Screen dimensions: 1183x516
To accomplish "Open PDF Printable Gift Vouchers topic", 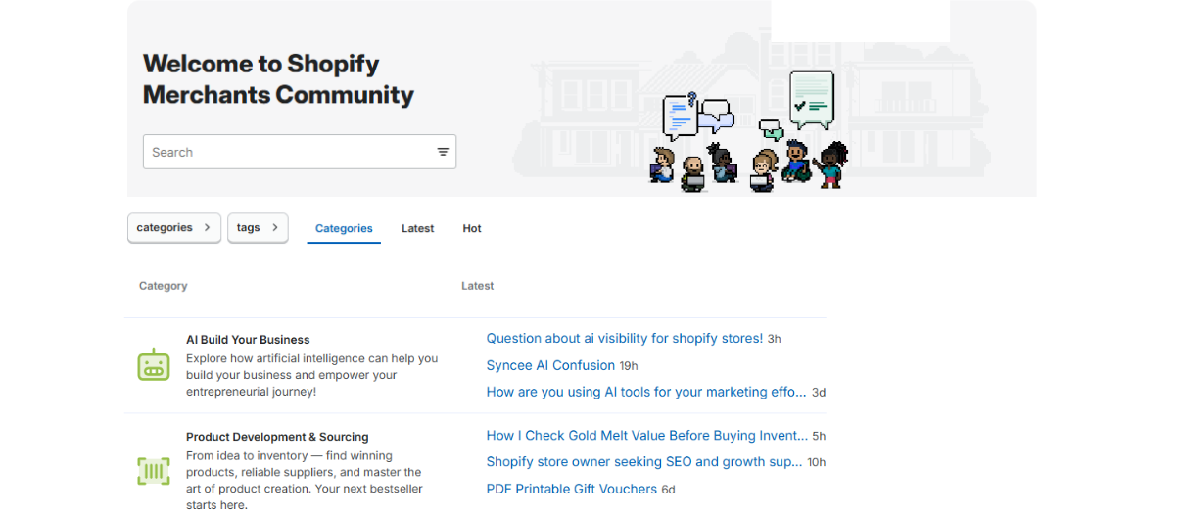I will pos(571,489).
